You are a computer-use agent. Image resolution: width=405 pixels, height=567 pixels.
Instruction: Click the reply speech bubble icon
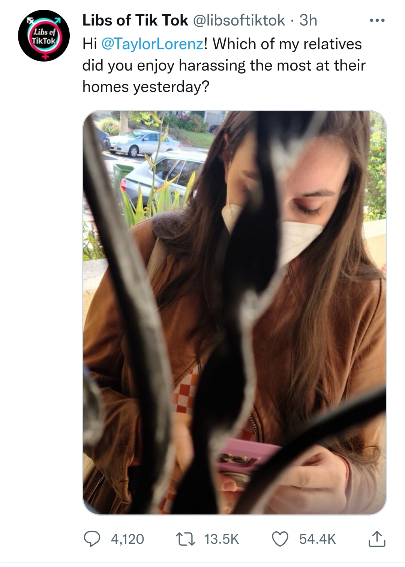click(x=91, y=539)
